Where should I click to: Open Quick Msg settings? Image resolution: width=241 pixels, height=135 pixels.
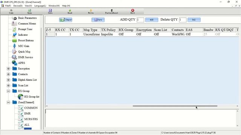point(24,52)
